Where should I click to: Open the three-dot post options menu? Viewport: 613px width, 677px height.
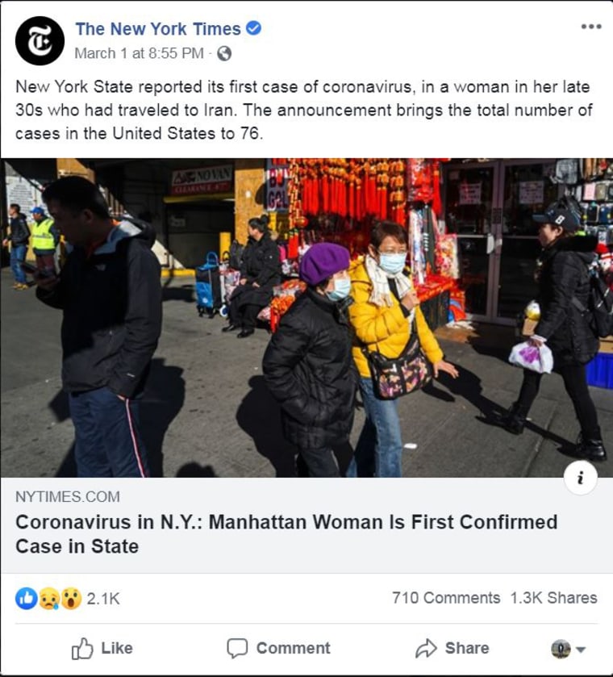[x=591, y=27]
